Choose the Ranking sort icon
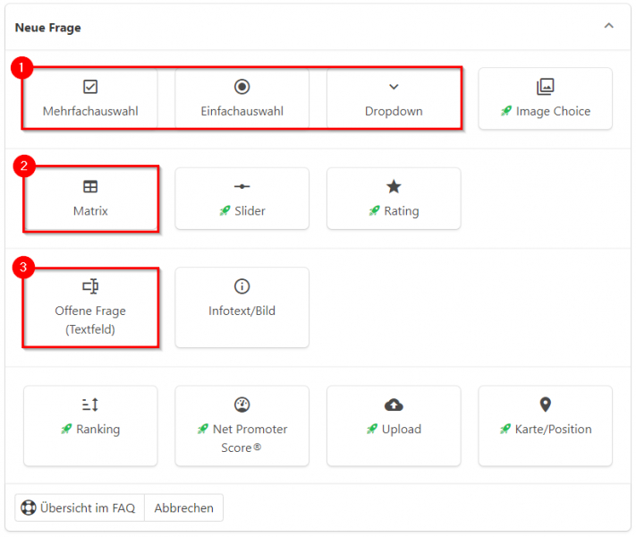The image size is (636, 537). [x=90, y=405]
